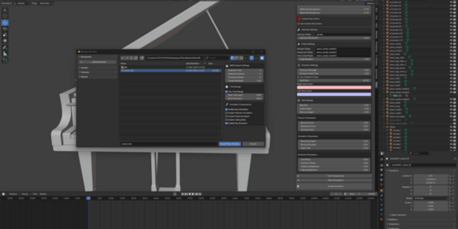The image size is (458, 229).
Task: Select the Annotate pencil tool
Action: 5,47
